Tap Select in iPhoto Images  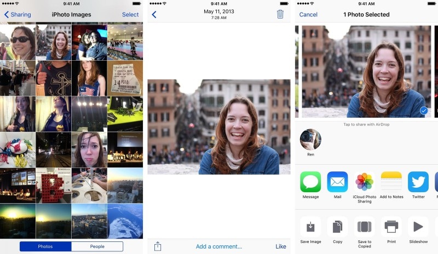[130, 15]
